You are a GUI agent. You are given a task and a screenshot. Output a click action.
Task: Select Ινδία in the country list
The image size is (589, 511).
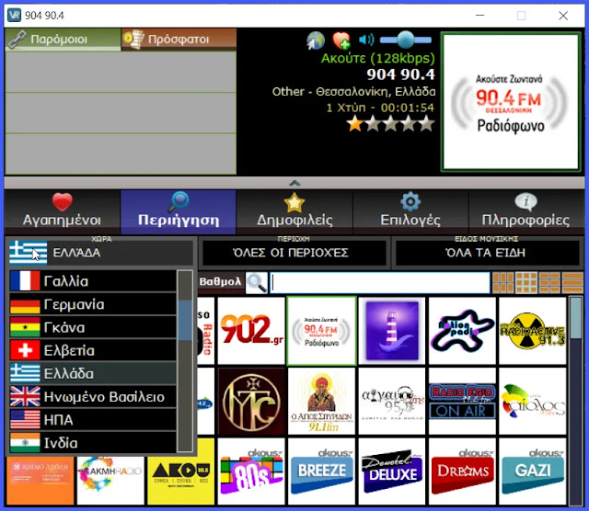click(92, 443)
